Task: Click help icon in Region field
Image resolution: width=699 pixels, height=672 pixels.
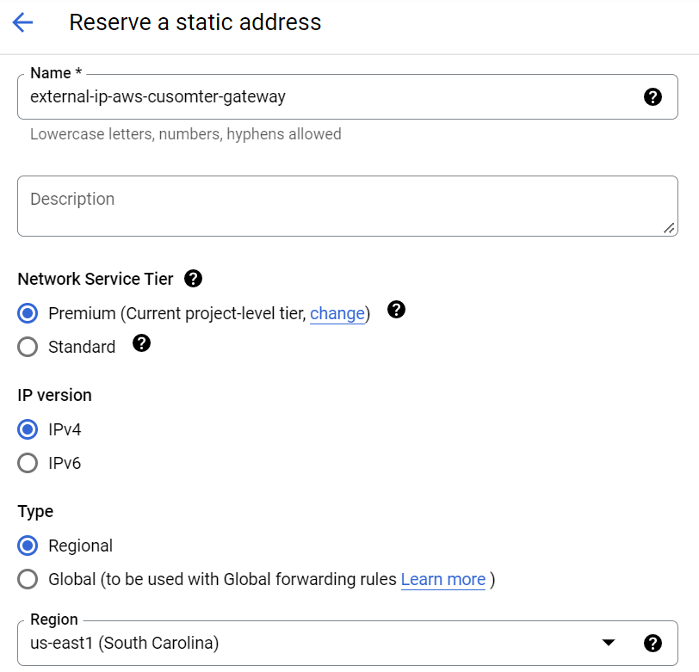Action: pos(653,643)
